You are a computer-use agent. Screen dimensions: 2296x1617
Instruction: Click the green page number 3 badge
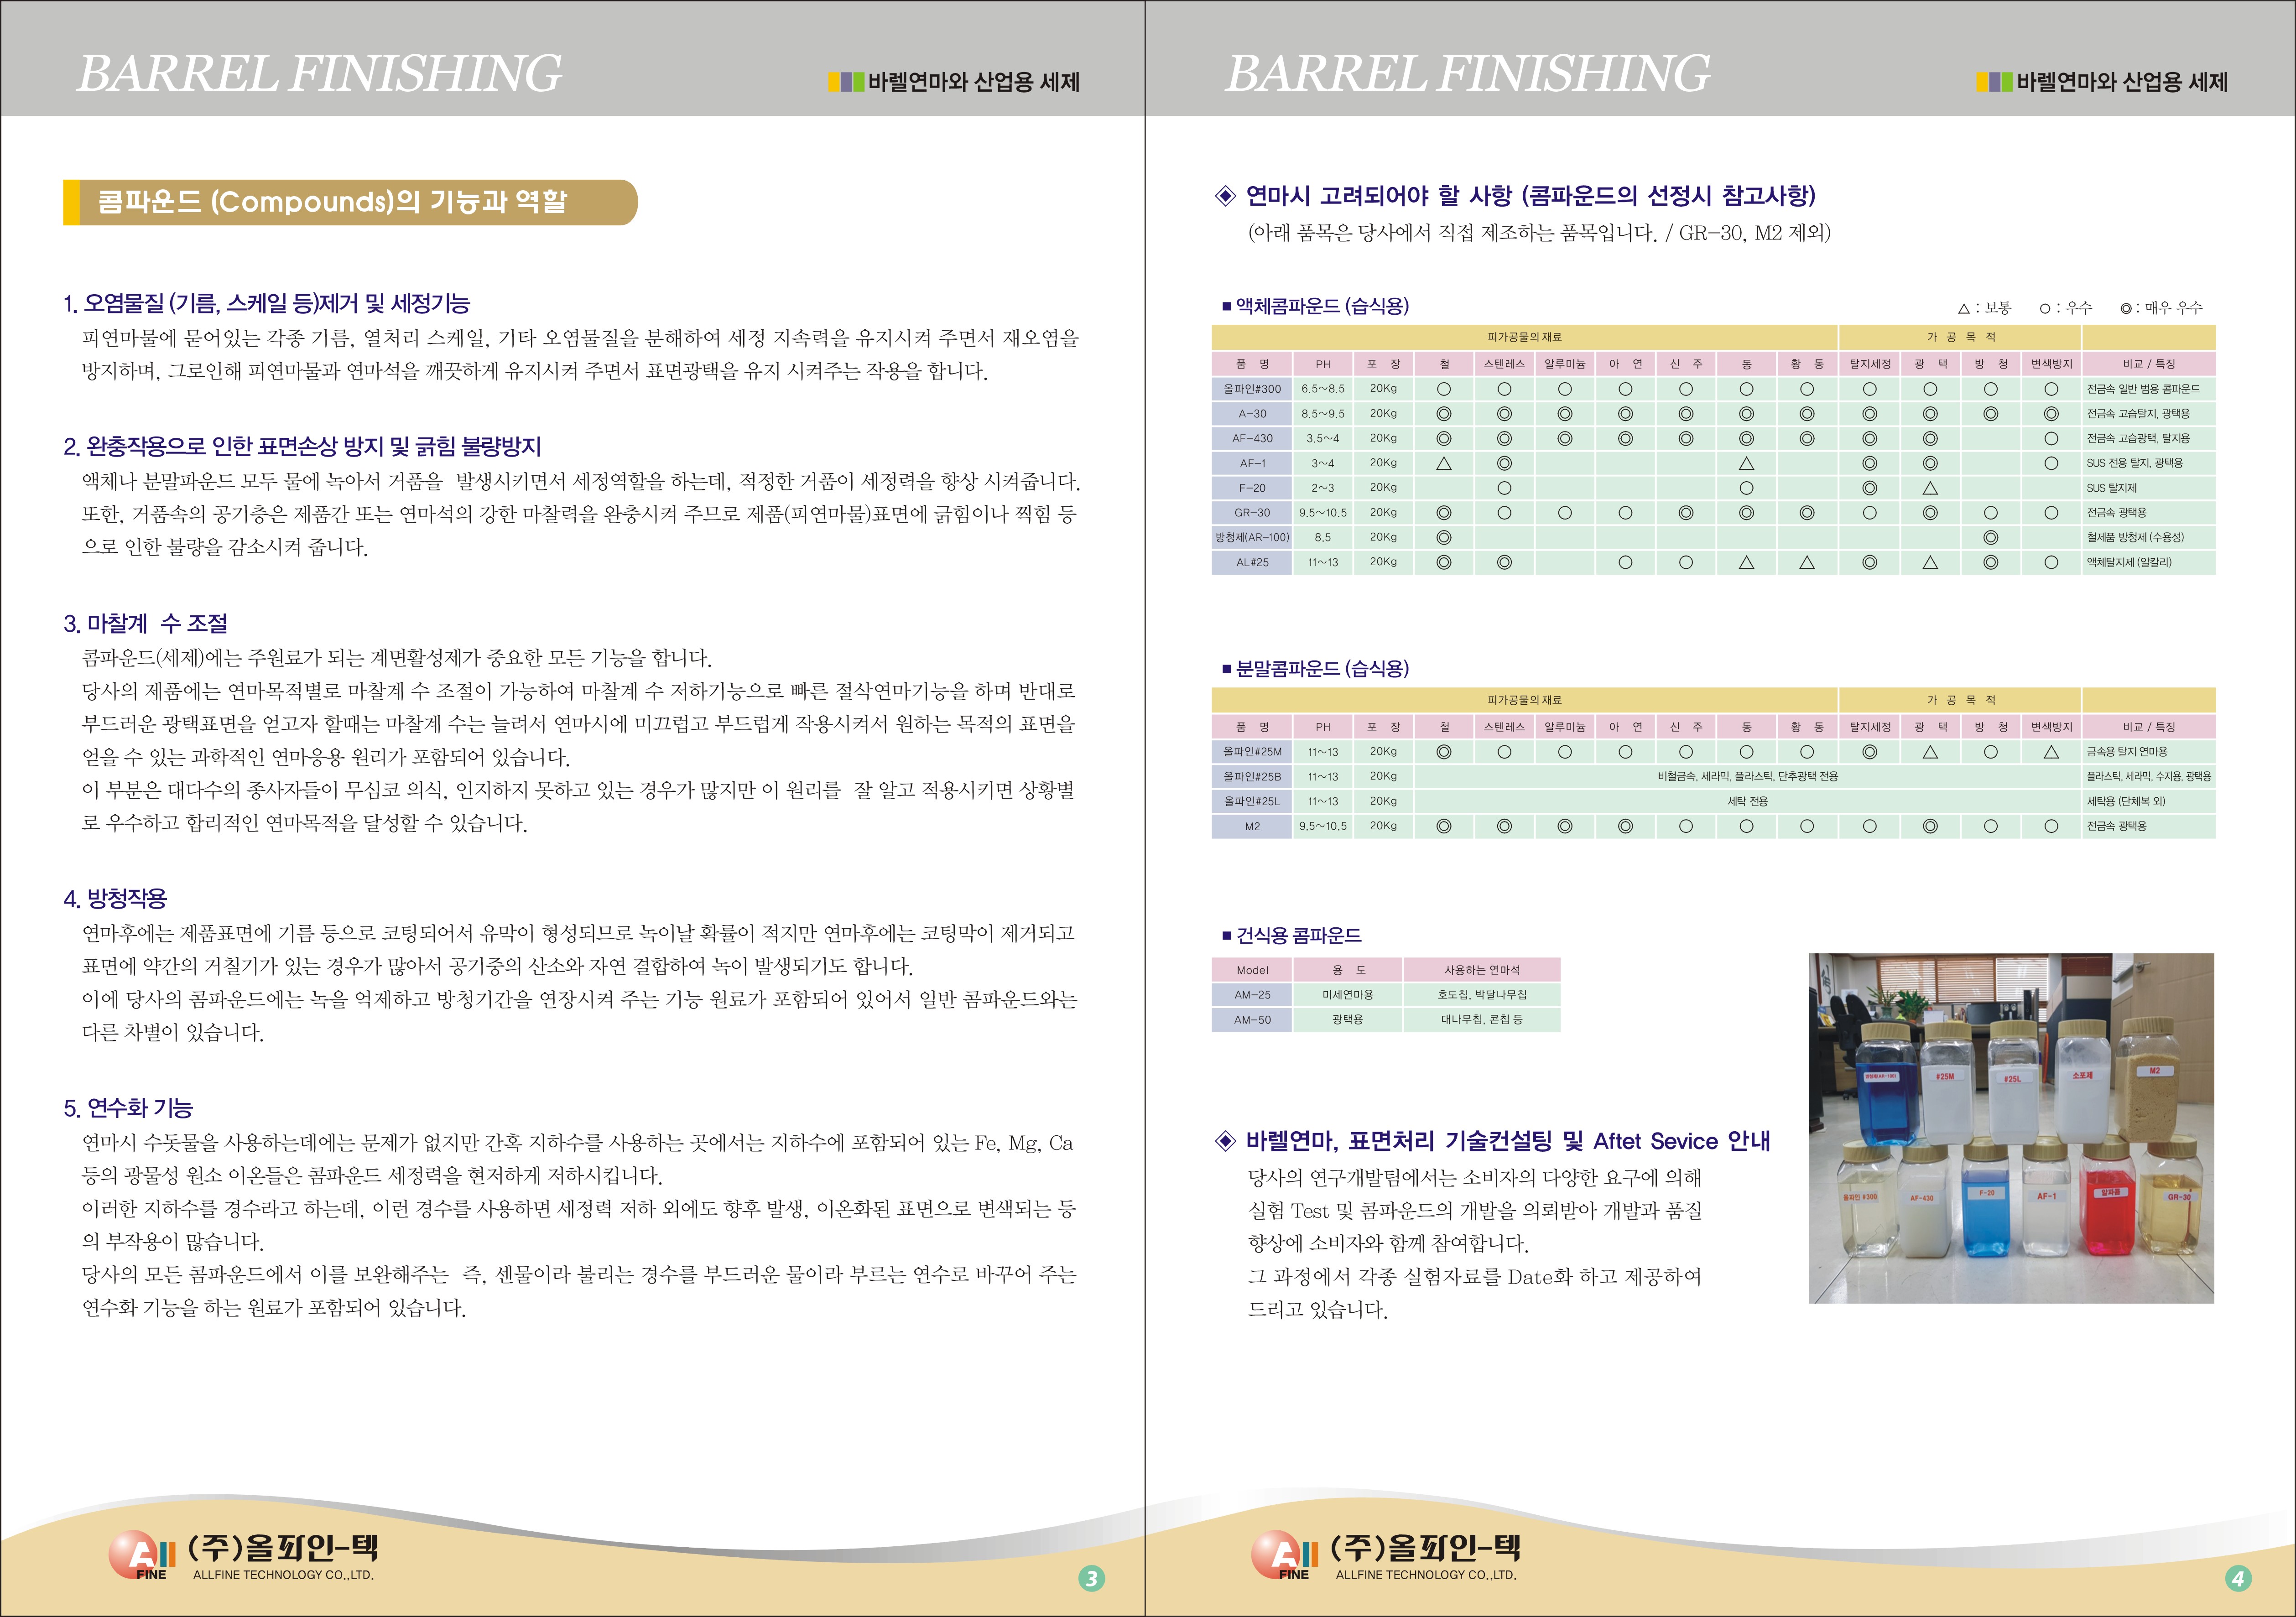[x=1091, y=1578]
